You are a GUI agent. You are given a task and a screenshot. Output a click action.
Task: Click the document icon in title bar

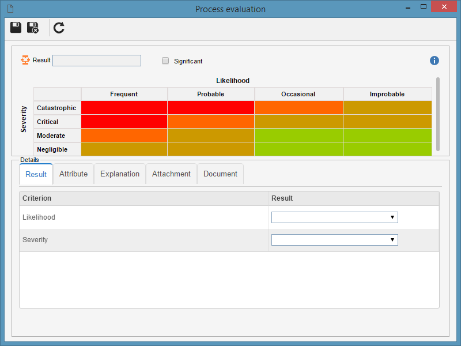[x=10, y=9]
